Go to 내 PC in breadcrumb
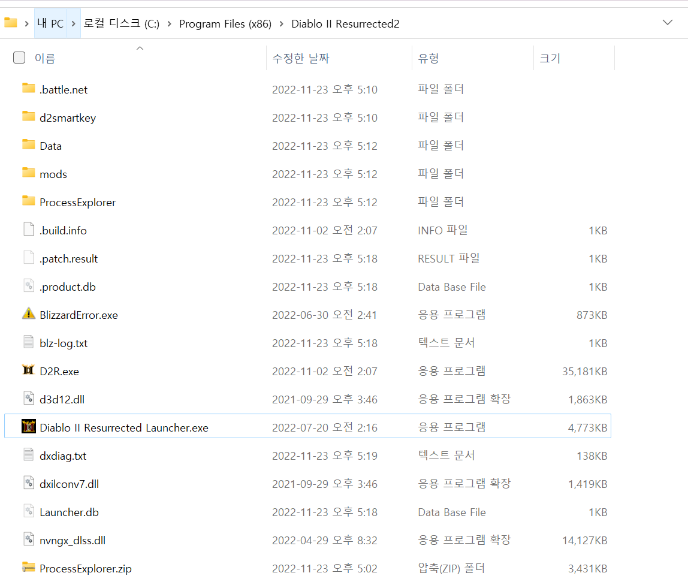The height and width of the screenshot is (582, 688). pos(50,23)
